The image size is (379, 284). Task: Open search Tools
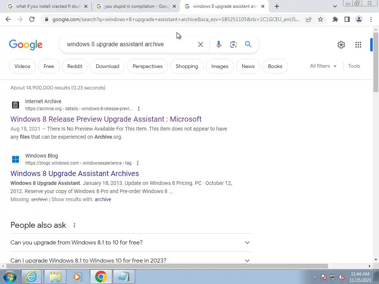click(x=354, y=66)
